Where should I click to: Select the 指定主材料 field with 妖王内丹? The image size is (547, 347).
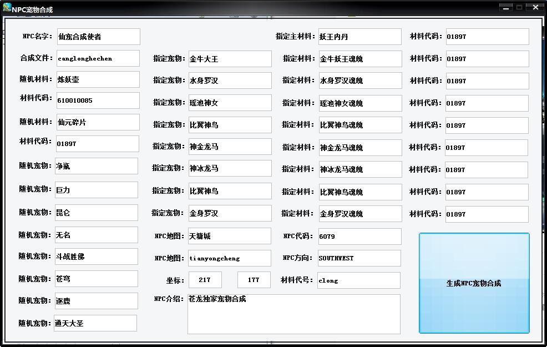359,37
